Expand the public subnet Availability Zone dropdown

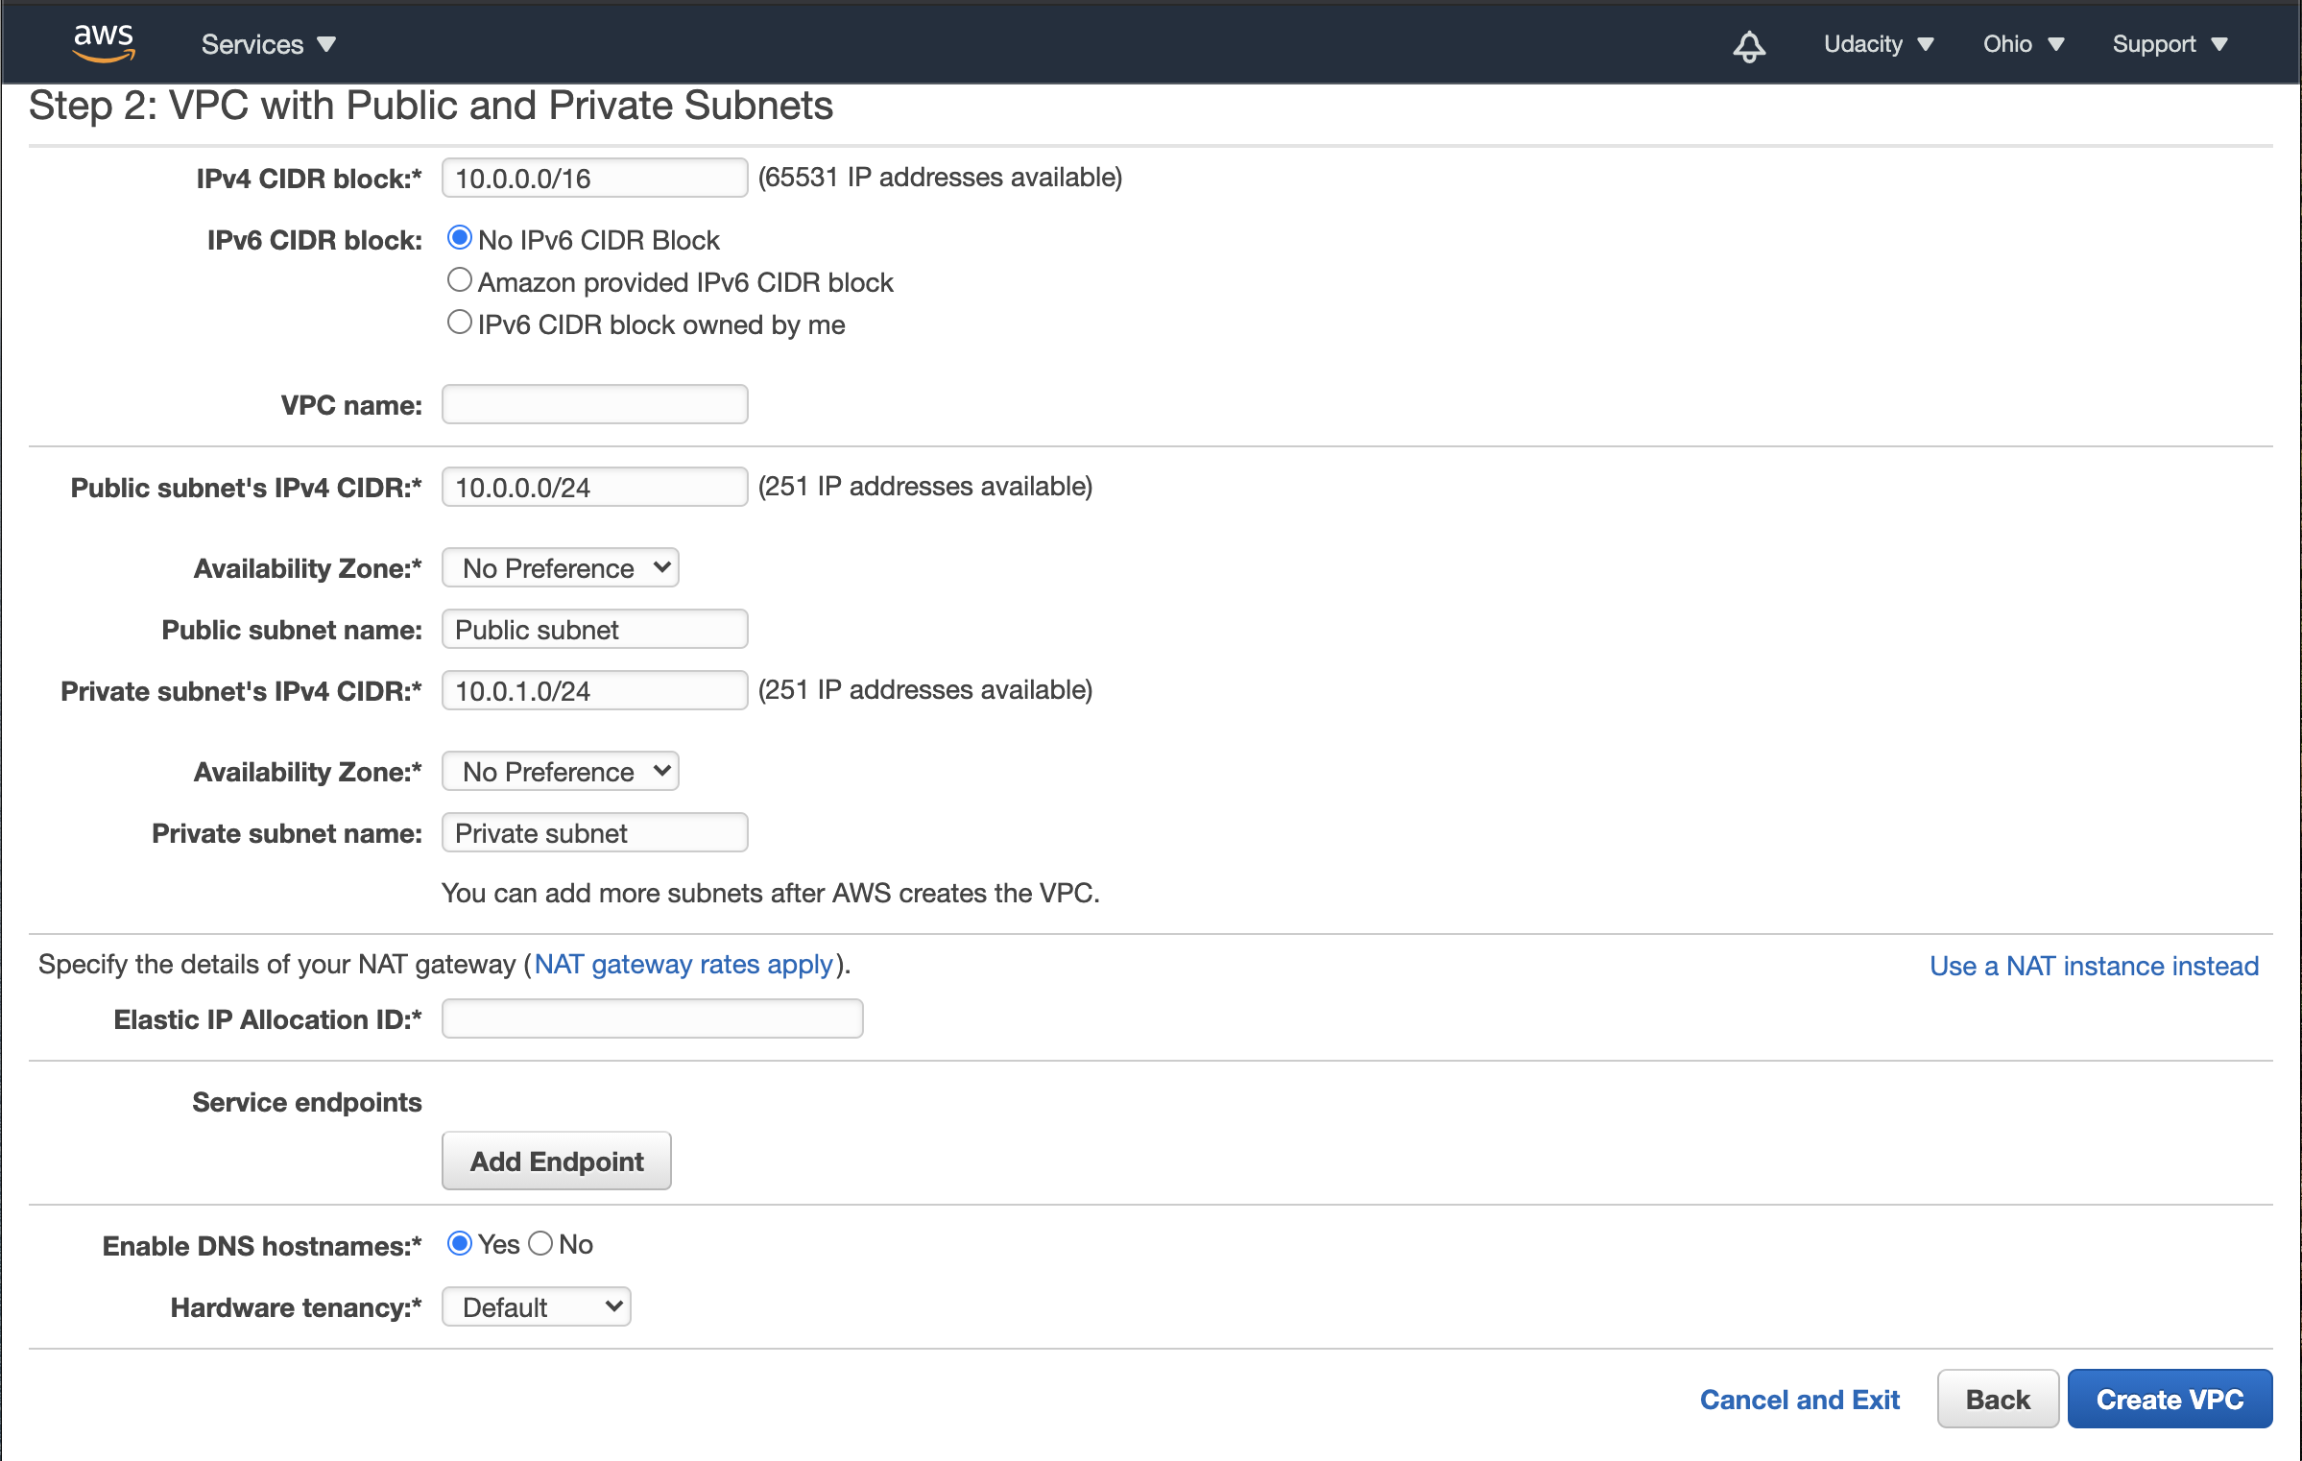pos(561,568)
